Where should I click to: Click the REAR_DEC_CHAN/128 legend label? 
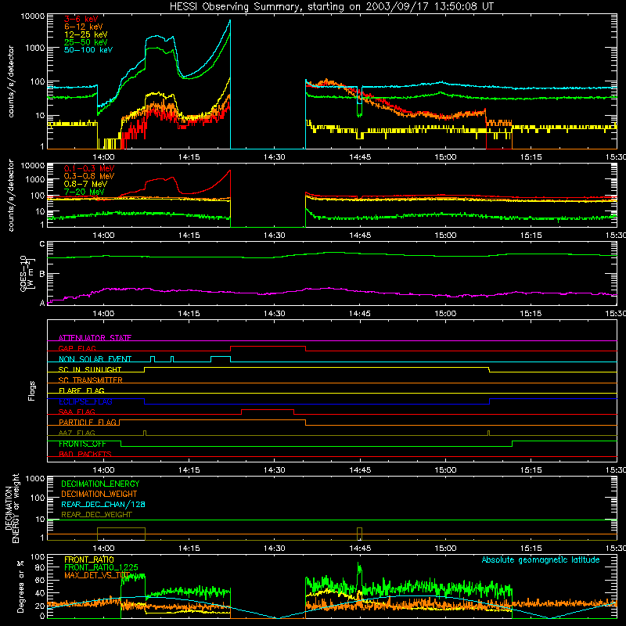point(103,504)
